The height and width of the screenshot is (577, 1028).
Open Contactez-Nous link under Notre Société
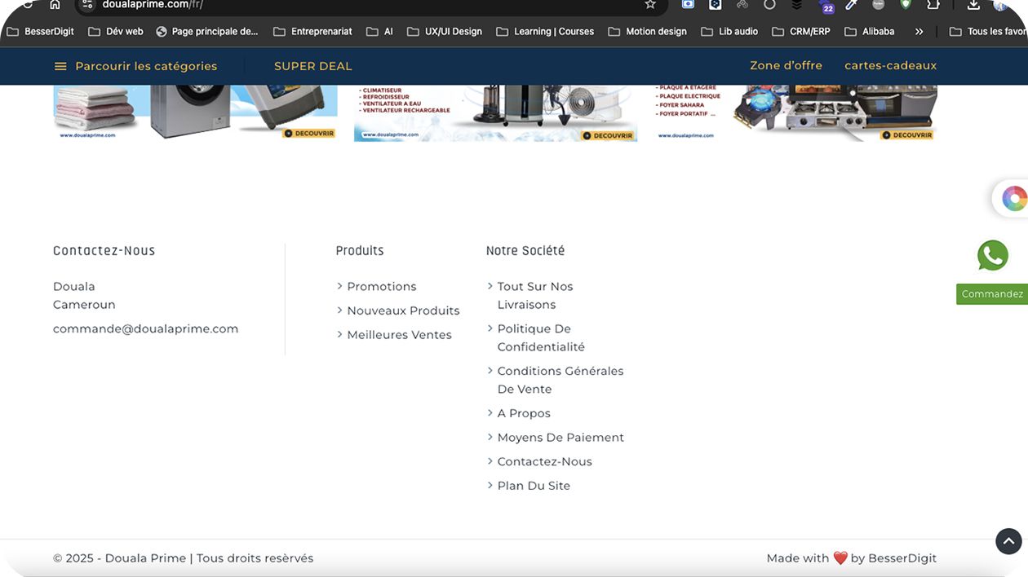pos(545,461)
